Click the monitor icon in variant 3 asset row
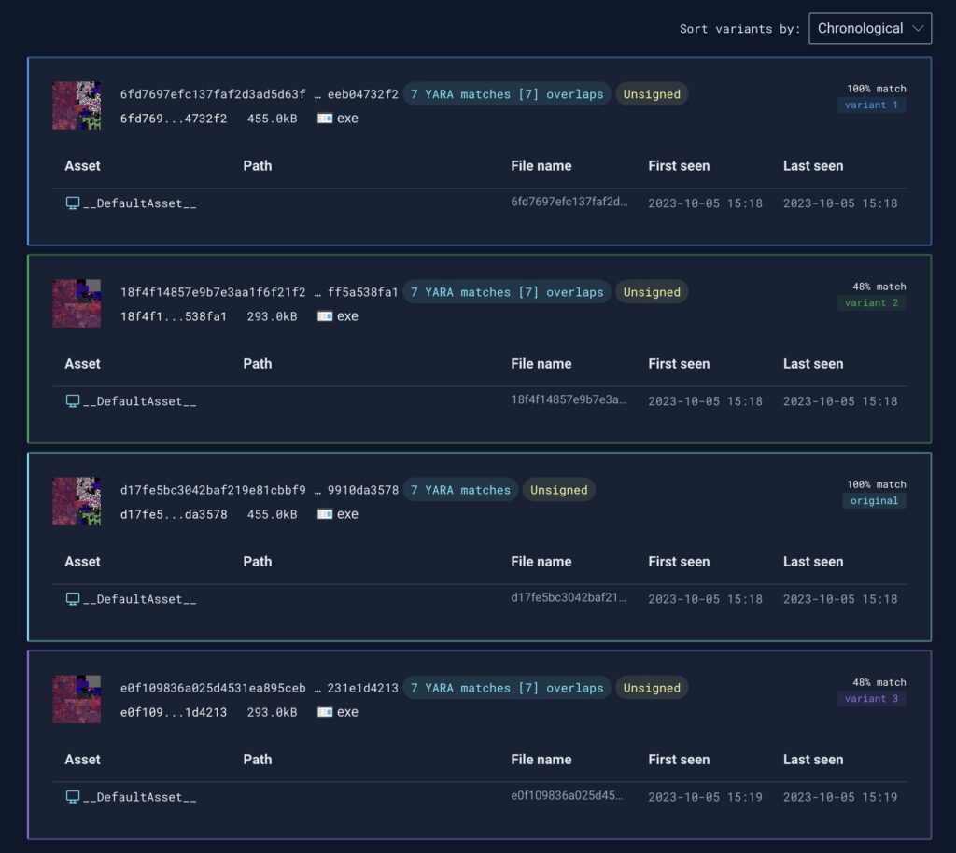Image resolution: width=956 pixels, height=853 pixels. click(x=73, y=797)
